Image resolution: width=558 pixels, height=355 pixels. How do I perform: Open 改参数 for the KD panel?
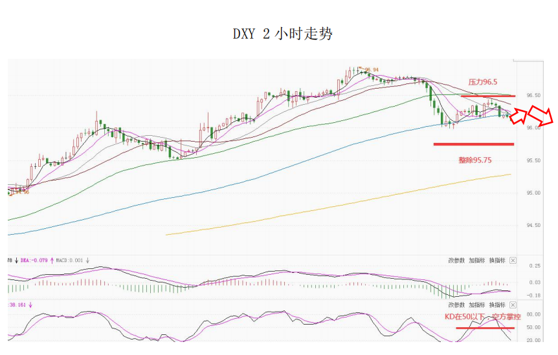[x=456, y=305]
